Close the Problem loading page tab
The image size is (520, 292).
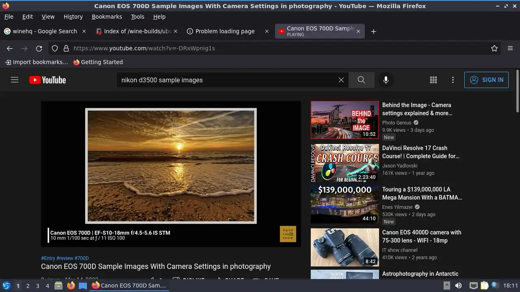[267, 31]
